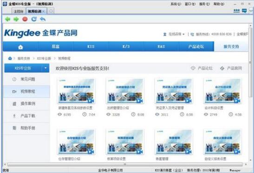Click the KIS专业版 breadcrumb link

click(x=44, y=58)
